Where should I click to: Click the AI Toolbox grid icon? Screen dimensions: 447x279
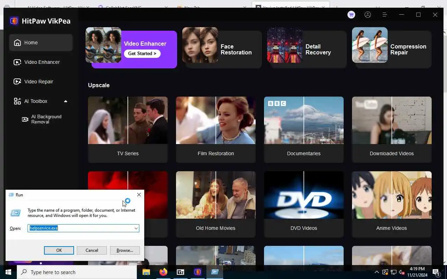17,101
